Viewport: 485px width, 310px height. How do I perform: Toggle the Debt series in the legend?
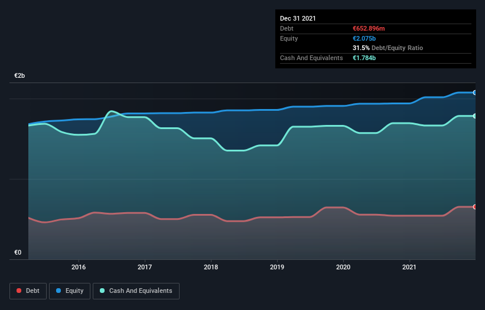point(28,291)
